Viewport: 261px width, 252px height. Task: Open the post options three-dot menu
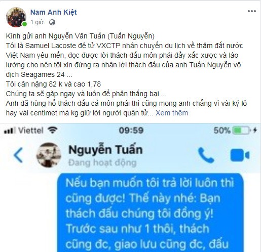pyautogui.click(x=252, y=11)
